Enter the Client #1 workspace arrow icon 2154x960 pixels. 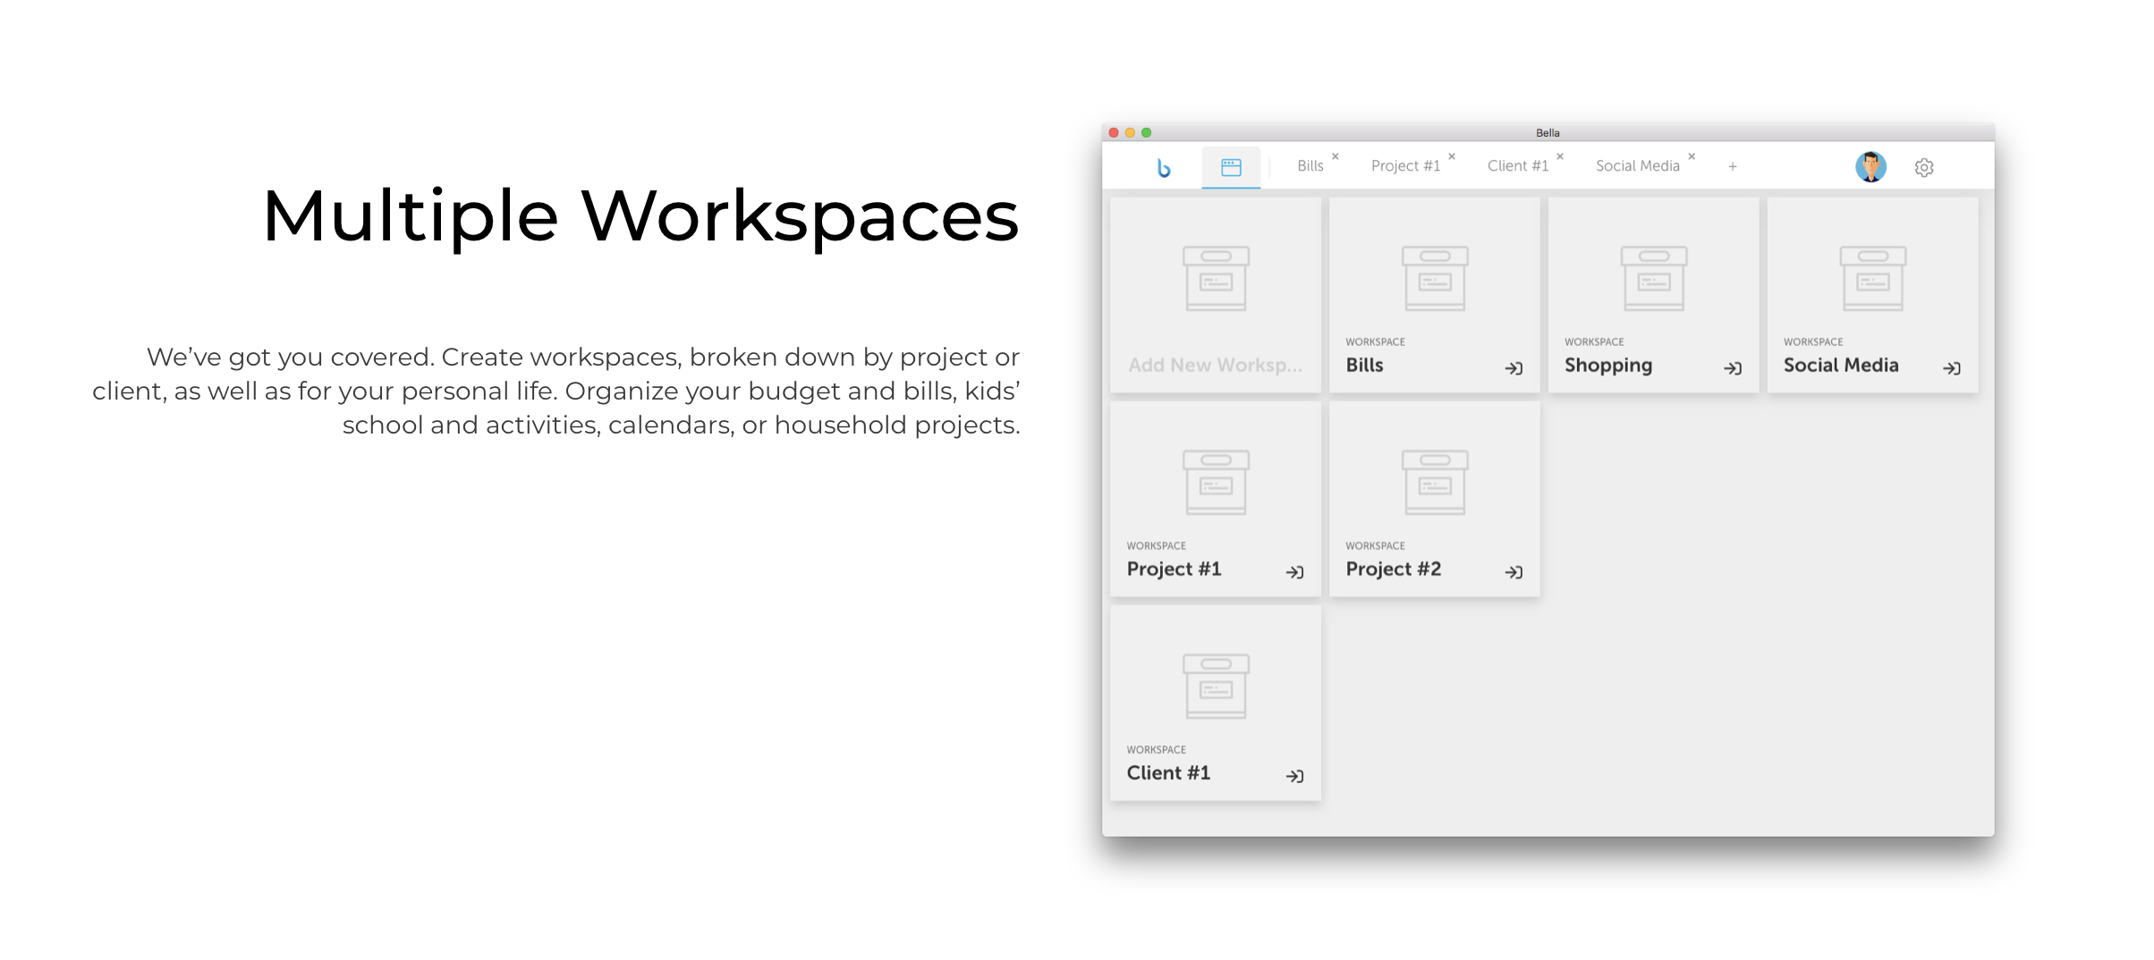(1294, 775)
